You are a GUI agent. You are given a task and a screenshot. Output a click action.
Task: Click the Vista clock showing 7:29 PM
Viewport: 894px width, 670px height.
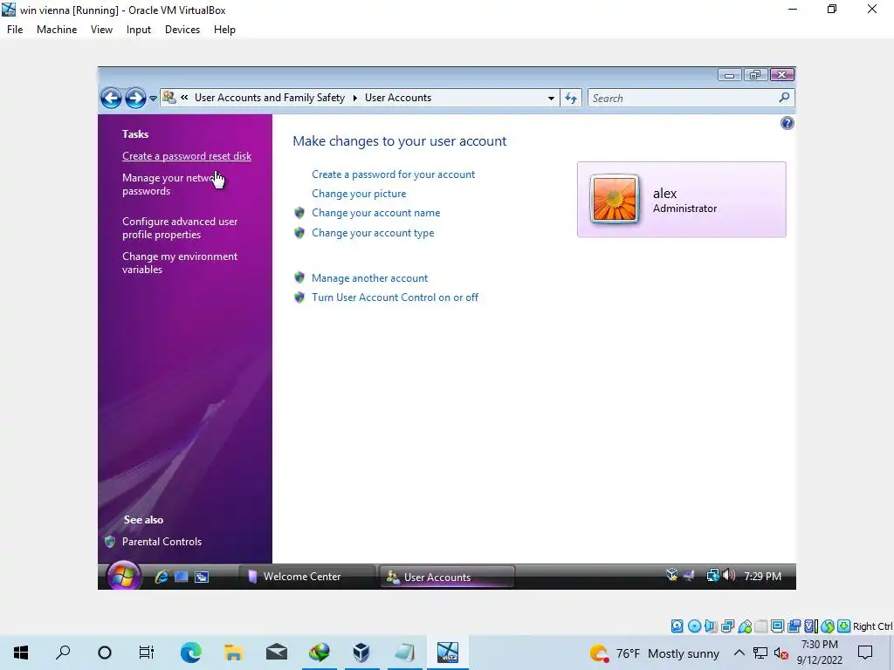pyautogui.click(x=762, y=577)
